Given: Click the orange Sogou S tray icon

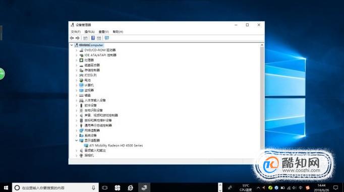Looking at the screenshot, I should coord(308,188).
